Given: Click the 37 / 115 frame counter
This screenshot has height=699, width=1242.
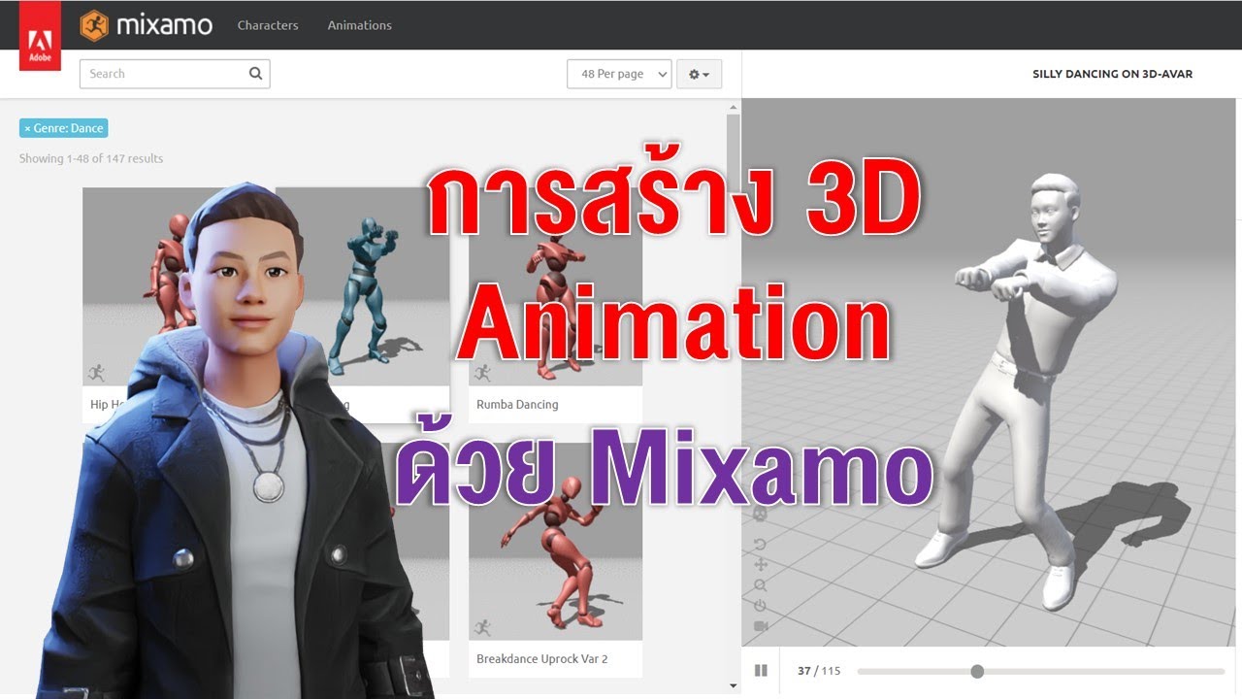Looking at the screenshot, I should pyautogui.click(x=819, y=671).
